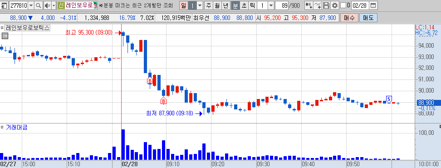Click the 매도 sell button
Image resolution: width=441 pixels, height=168 pixels.
click(368, 18)
